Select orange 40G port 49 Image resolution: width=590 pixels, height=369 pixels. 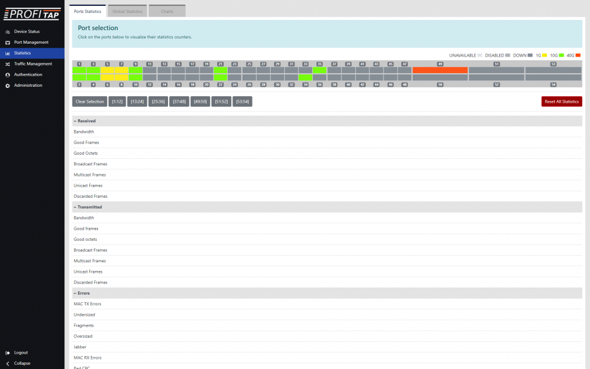click(440, 70)
